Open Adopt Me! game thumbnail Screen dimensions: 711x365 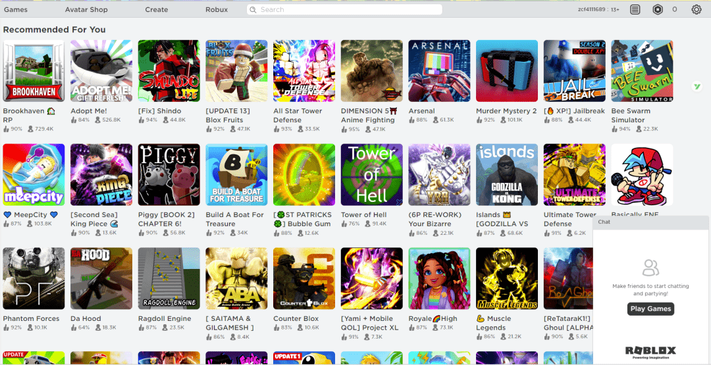pos(101,71)
